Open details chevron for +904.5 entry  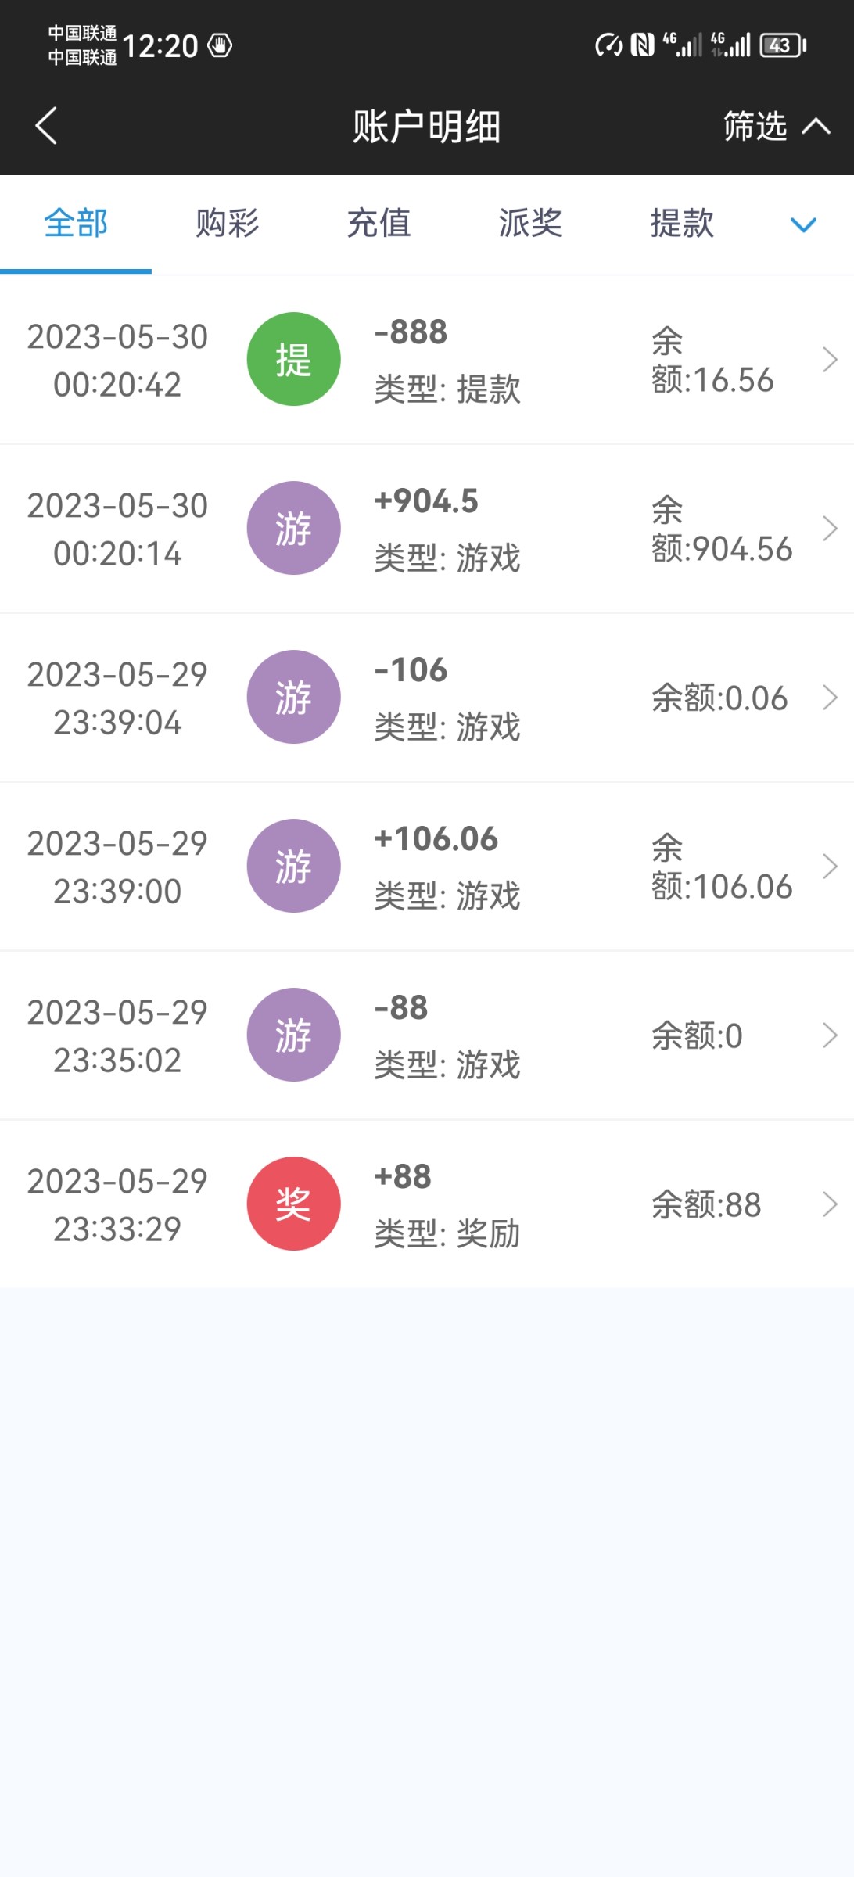click(x=830, y=528)
